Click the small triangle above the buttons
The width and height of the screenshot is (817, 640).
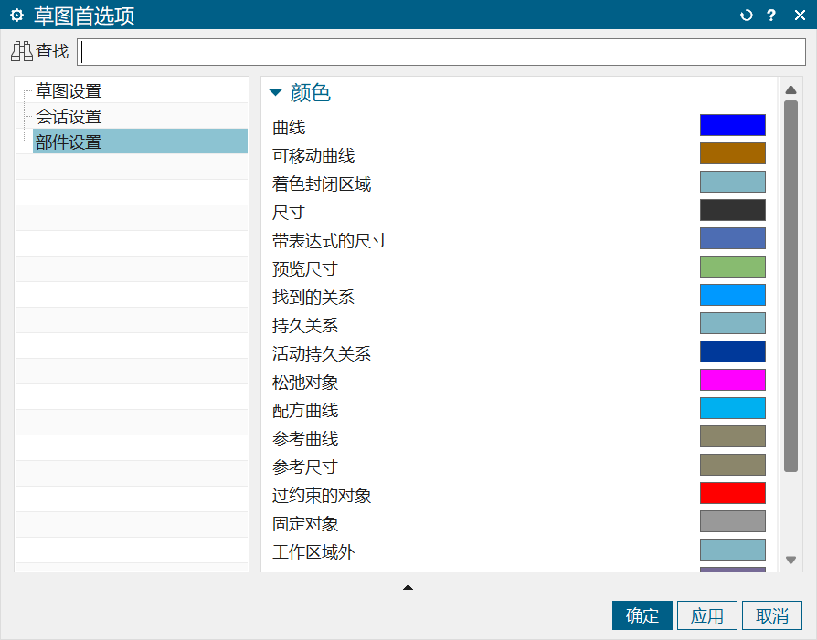(x=408, y=587)
